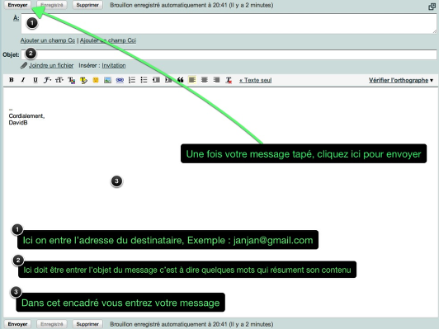Screen dimensions: 439x329
Task: Click the top draft autosave status text
Action: 191,5
